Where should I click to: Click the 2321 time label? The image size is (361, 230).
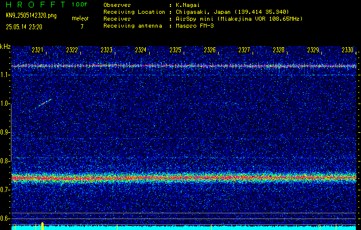[37, 50]
